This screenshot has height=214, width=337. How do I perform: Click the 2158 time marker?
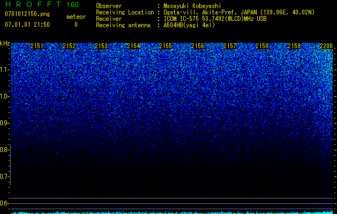262,46
